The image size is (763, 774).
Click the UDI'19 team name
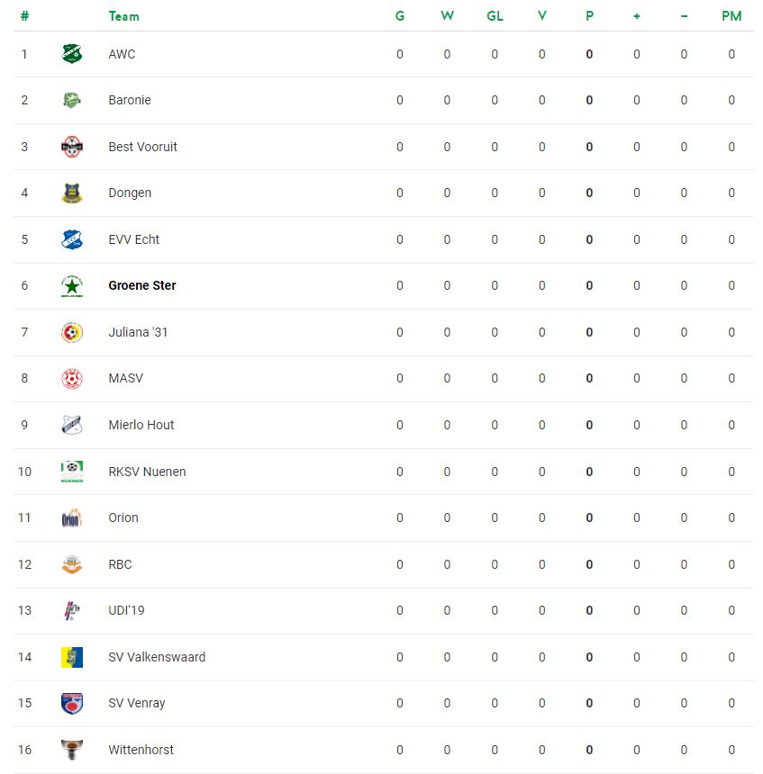(x=126, y=610)
